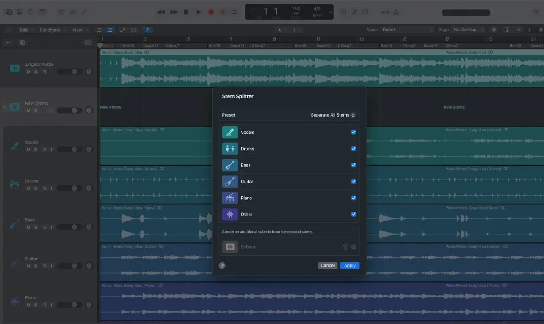Toggle the Cycle button in transport
Viewport: 544px width, 324px height.
tap(234, 12)
